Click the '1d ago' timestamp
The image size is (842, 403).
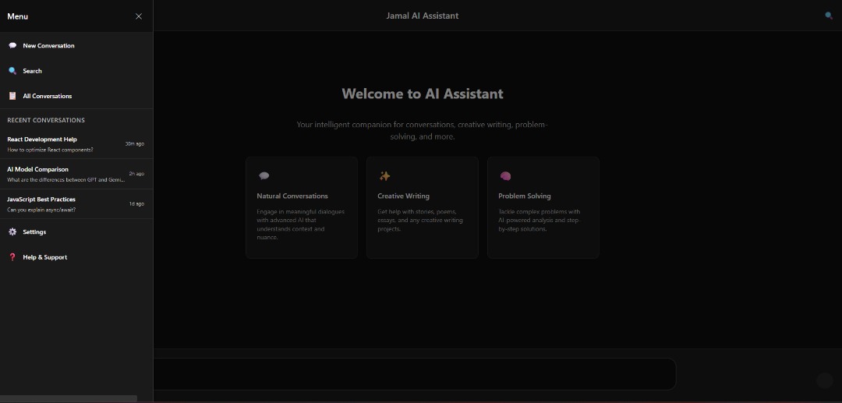point(136,204)
